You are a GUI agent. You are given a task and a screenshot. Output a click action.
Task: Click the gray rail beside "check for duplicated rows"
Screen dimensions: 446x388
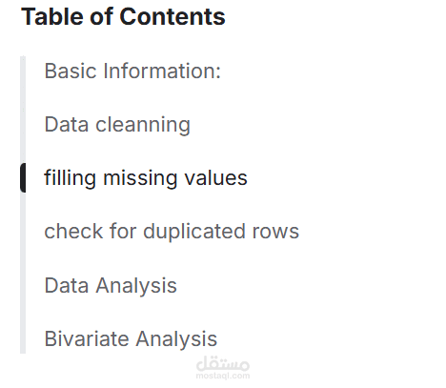[x=23, y=231]
